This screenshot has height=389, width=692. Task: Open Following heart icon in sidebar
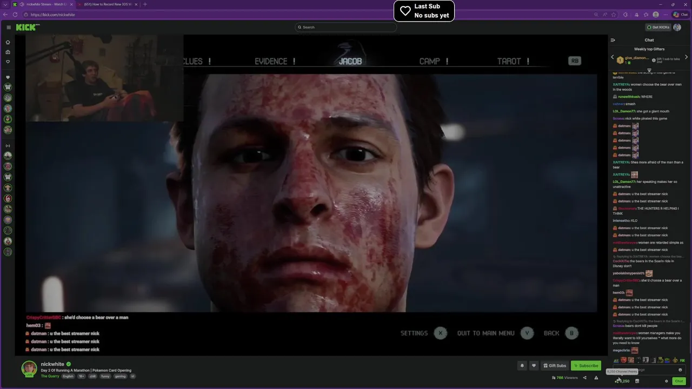8,62
